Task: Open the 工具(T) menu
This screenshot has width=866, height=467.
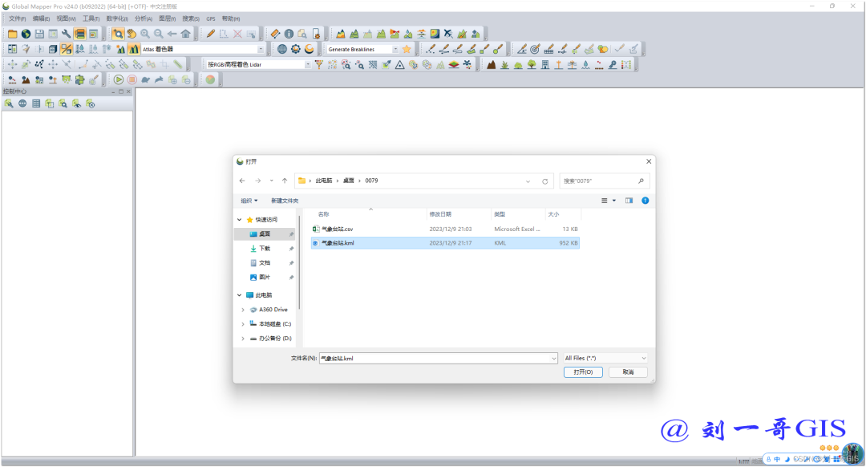Action: 91,18
